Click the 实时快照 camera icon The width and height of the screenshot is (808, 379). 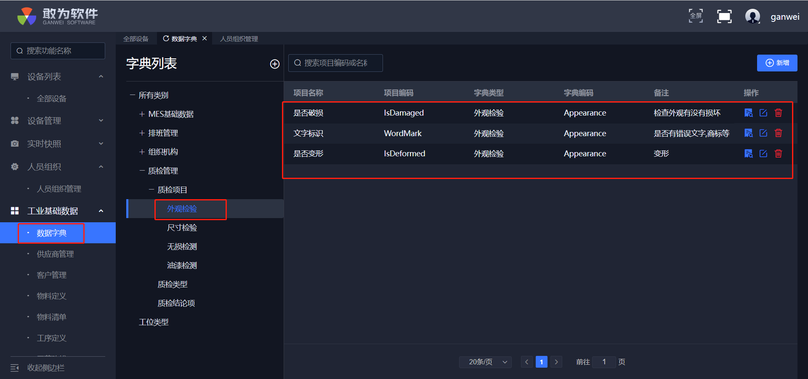coord(15,144)
